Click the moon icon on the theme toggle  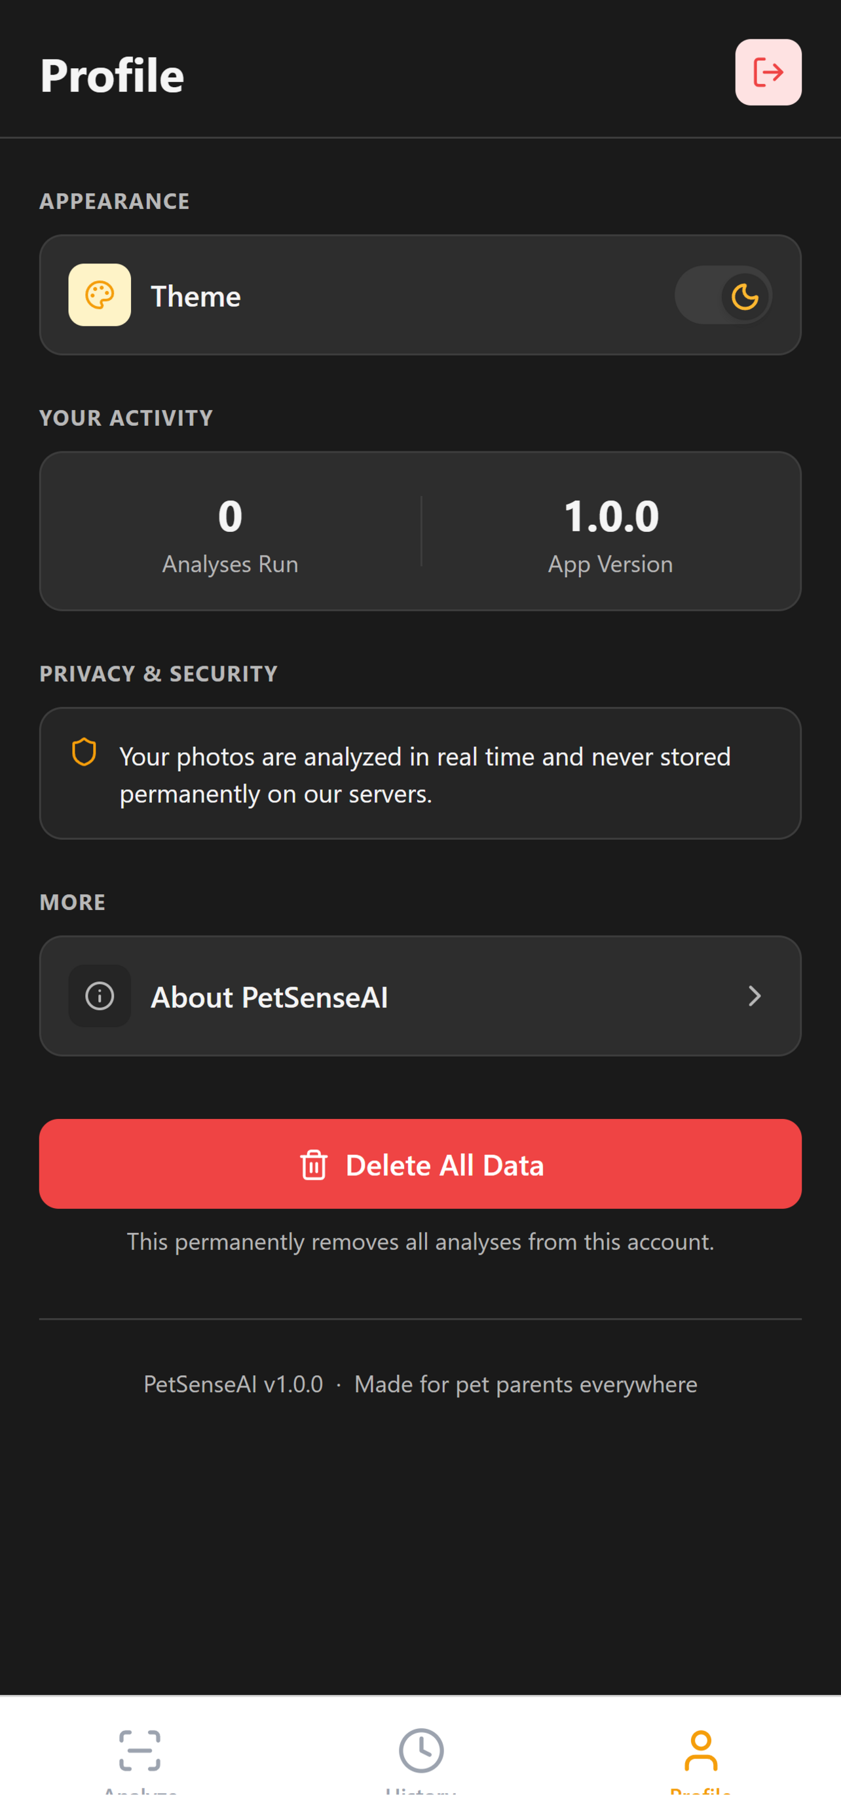pyautogui.click(x=745, y=295)
